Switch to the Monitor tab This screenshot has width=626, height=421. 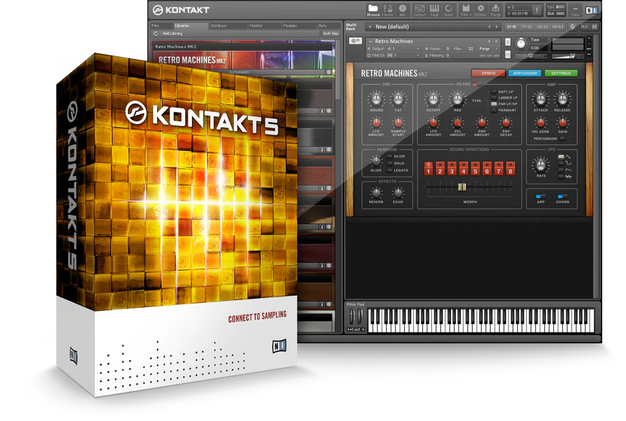tap(264, 26)
